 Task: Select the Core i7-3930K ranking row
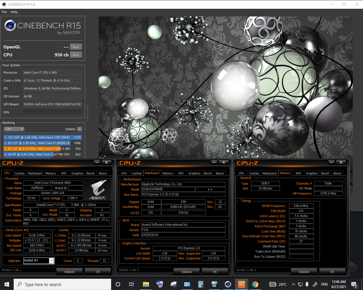(x=43, y=143)
